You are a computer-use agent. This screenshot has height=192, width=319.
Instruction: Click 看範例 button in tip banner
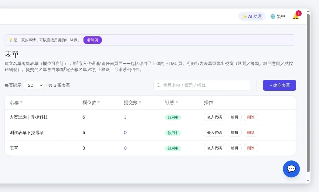(92, 40)
